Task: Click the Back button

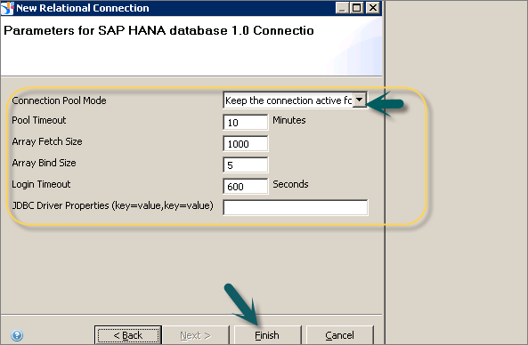Action: (x=128, y=335)
